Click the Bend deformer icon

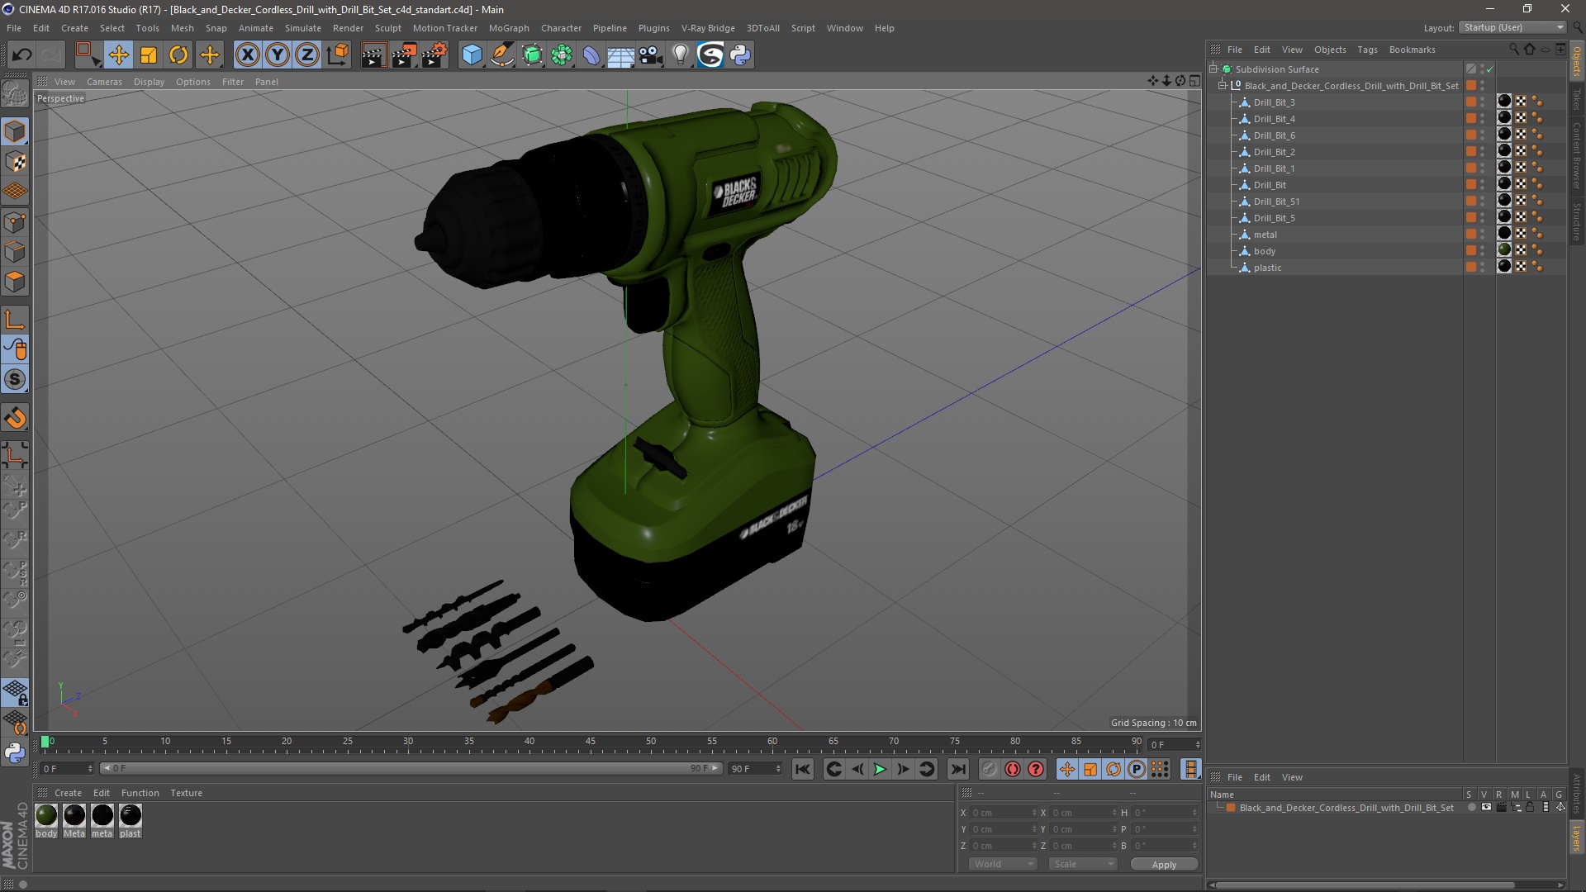coord(591,55)
